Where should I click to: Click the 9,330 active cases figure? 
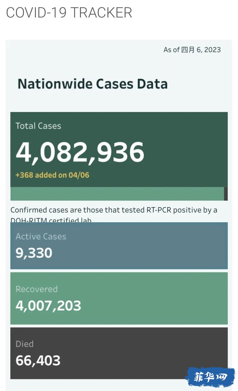(34, 253)
